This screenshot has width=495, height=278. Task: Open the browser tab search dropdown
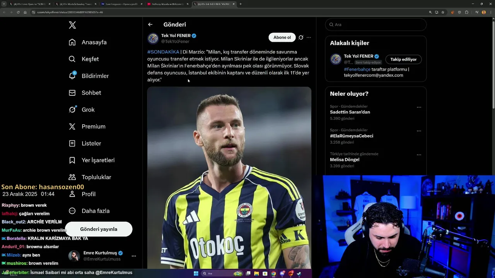[4, 4]
